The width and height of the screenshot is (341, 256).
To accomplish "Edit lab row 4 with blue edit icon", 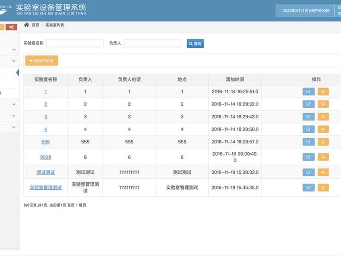I will 308,129.
